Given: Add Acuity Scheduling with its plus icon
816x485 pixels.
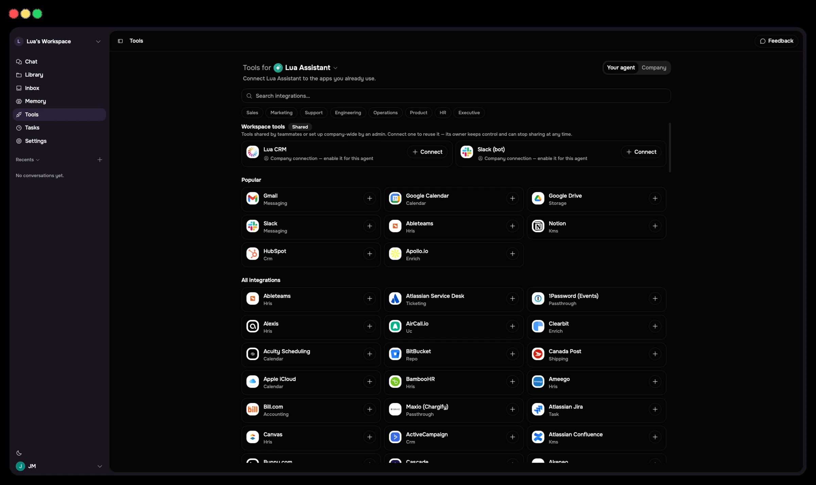Looking at the screenshot, I should pyautogui.click(x=370, y=354).
